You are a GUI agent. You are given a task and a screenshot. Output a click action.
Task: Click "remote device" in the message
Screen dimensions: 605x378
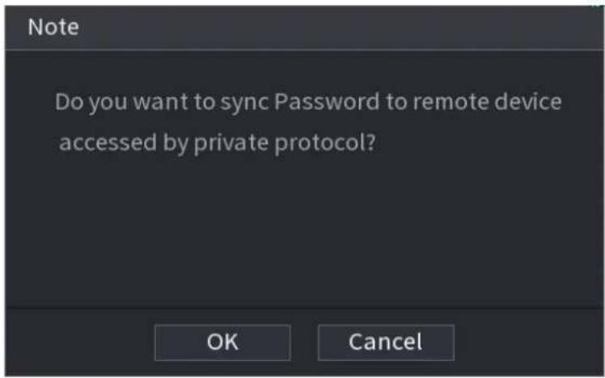click(x=487, y=102)
